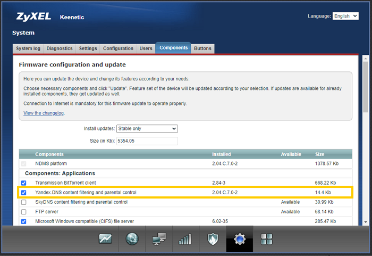Open the Wi-Fi signal bars icon
This screenshot has height=256, width=372.
click(x=185, y=240)
